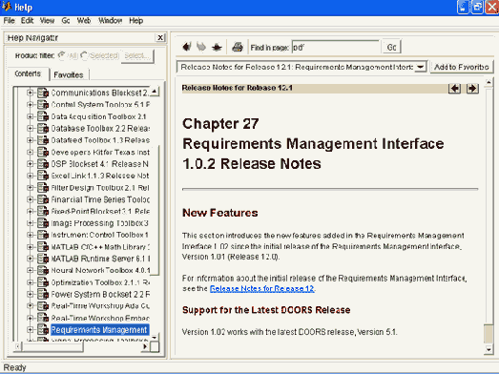Image resolution: width=499 pixels, height=374 pixels.
Task: Click the Requirements Management book icon
Action: coord(43,329)
